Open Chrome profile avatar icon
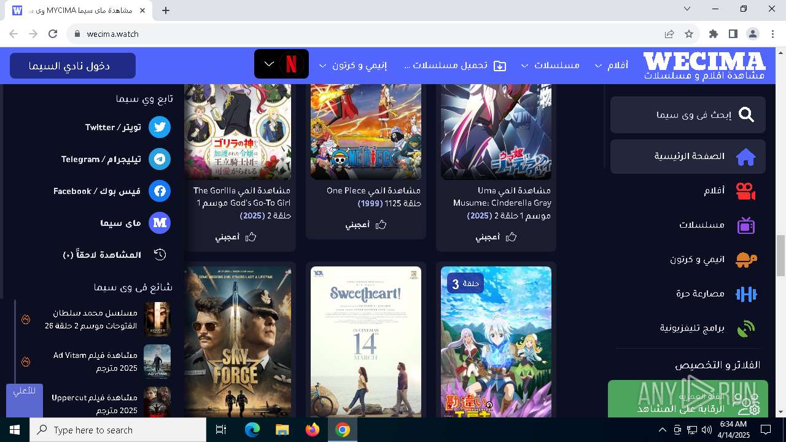The image size is (786, 442). pyautogui.click(x=752, y=34)
